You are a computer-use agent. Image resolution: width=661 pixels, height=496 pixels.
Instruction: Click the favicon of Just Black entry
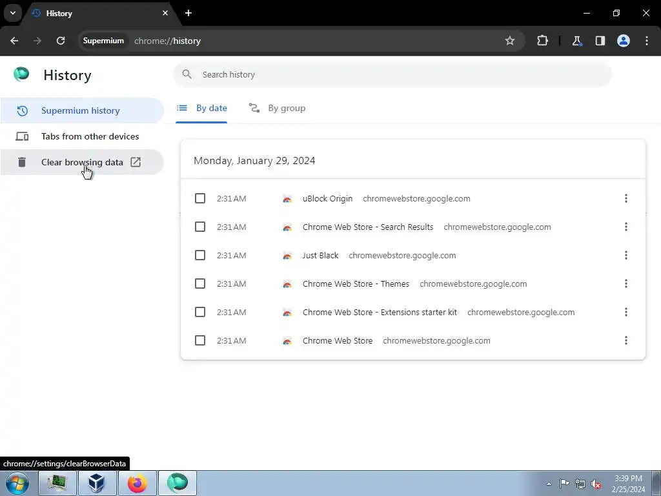(x=287, y=256)
